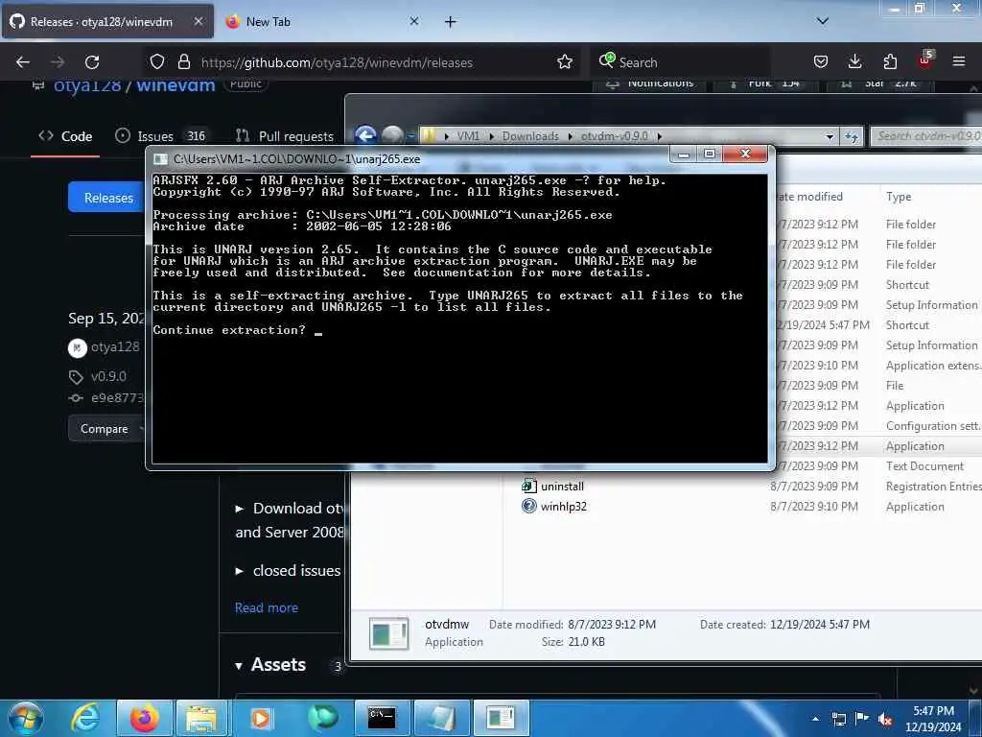Click Read more link
This screenshot has width=982, height=737.
[267, 607]
